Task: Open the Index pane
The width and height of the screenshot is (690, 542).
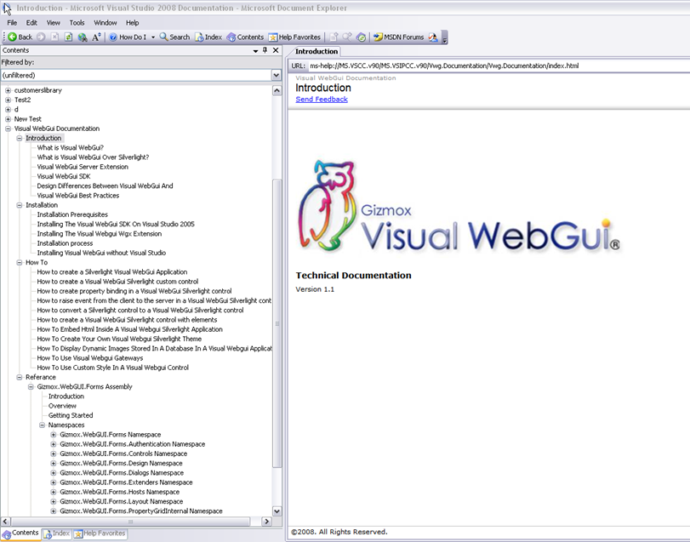Action: pyautogui.click(x=207, y=37)
